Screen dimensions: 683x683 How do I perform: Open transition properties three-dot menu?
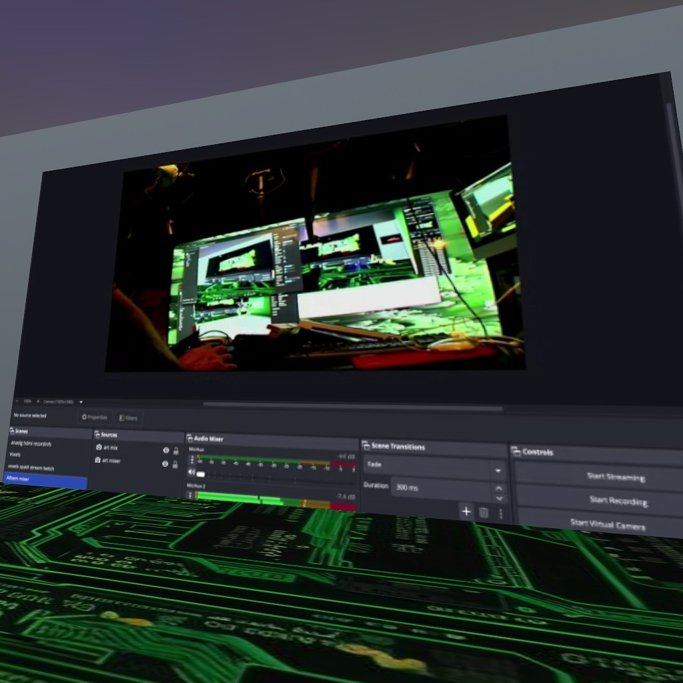[x=500, y=514]
